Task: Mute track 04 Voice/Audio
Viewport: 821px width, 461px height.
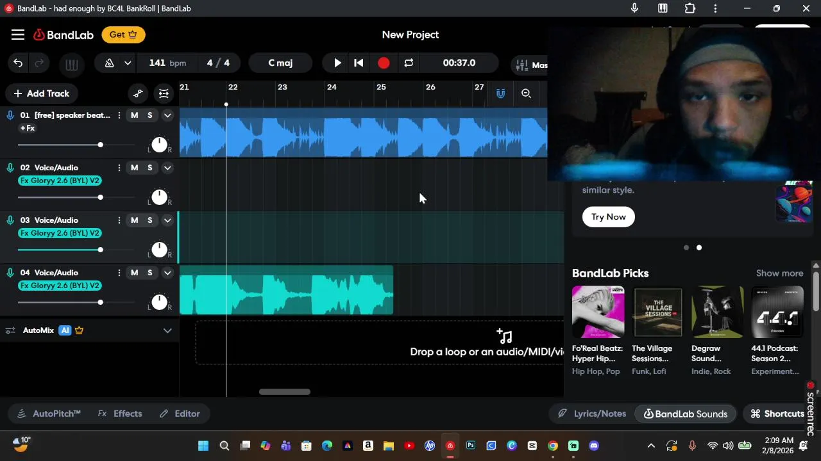Action: [134, 273]
